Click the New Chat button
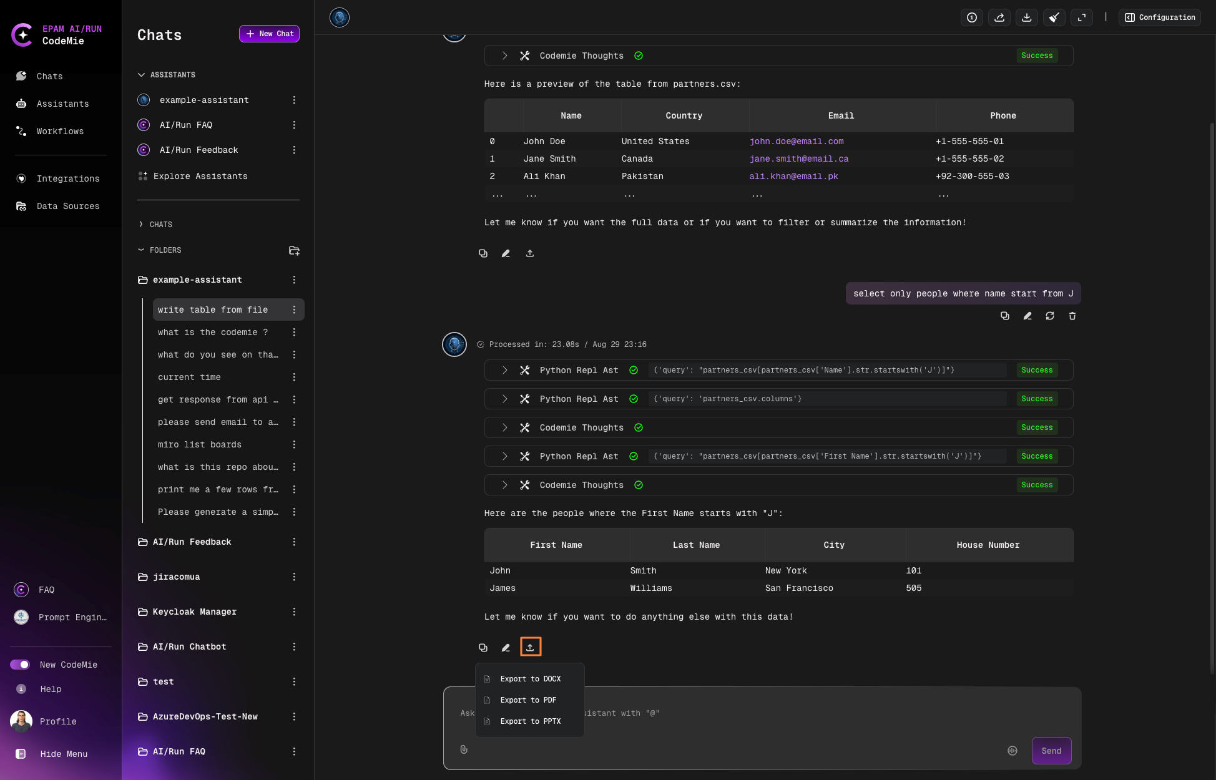This screenshot has width=1216, height=780. (x=269, y=34)
